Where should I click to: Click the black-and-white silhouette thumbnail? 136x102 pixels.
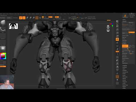(13, 26)
